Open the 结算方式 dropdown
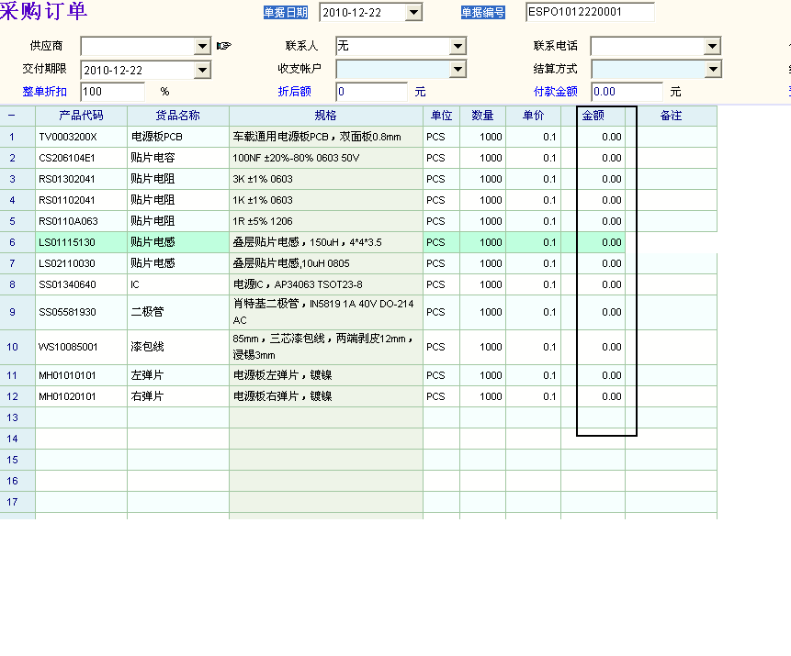This screenshot has height=656, width=791. tap(712, 69)
